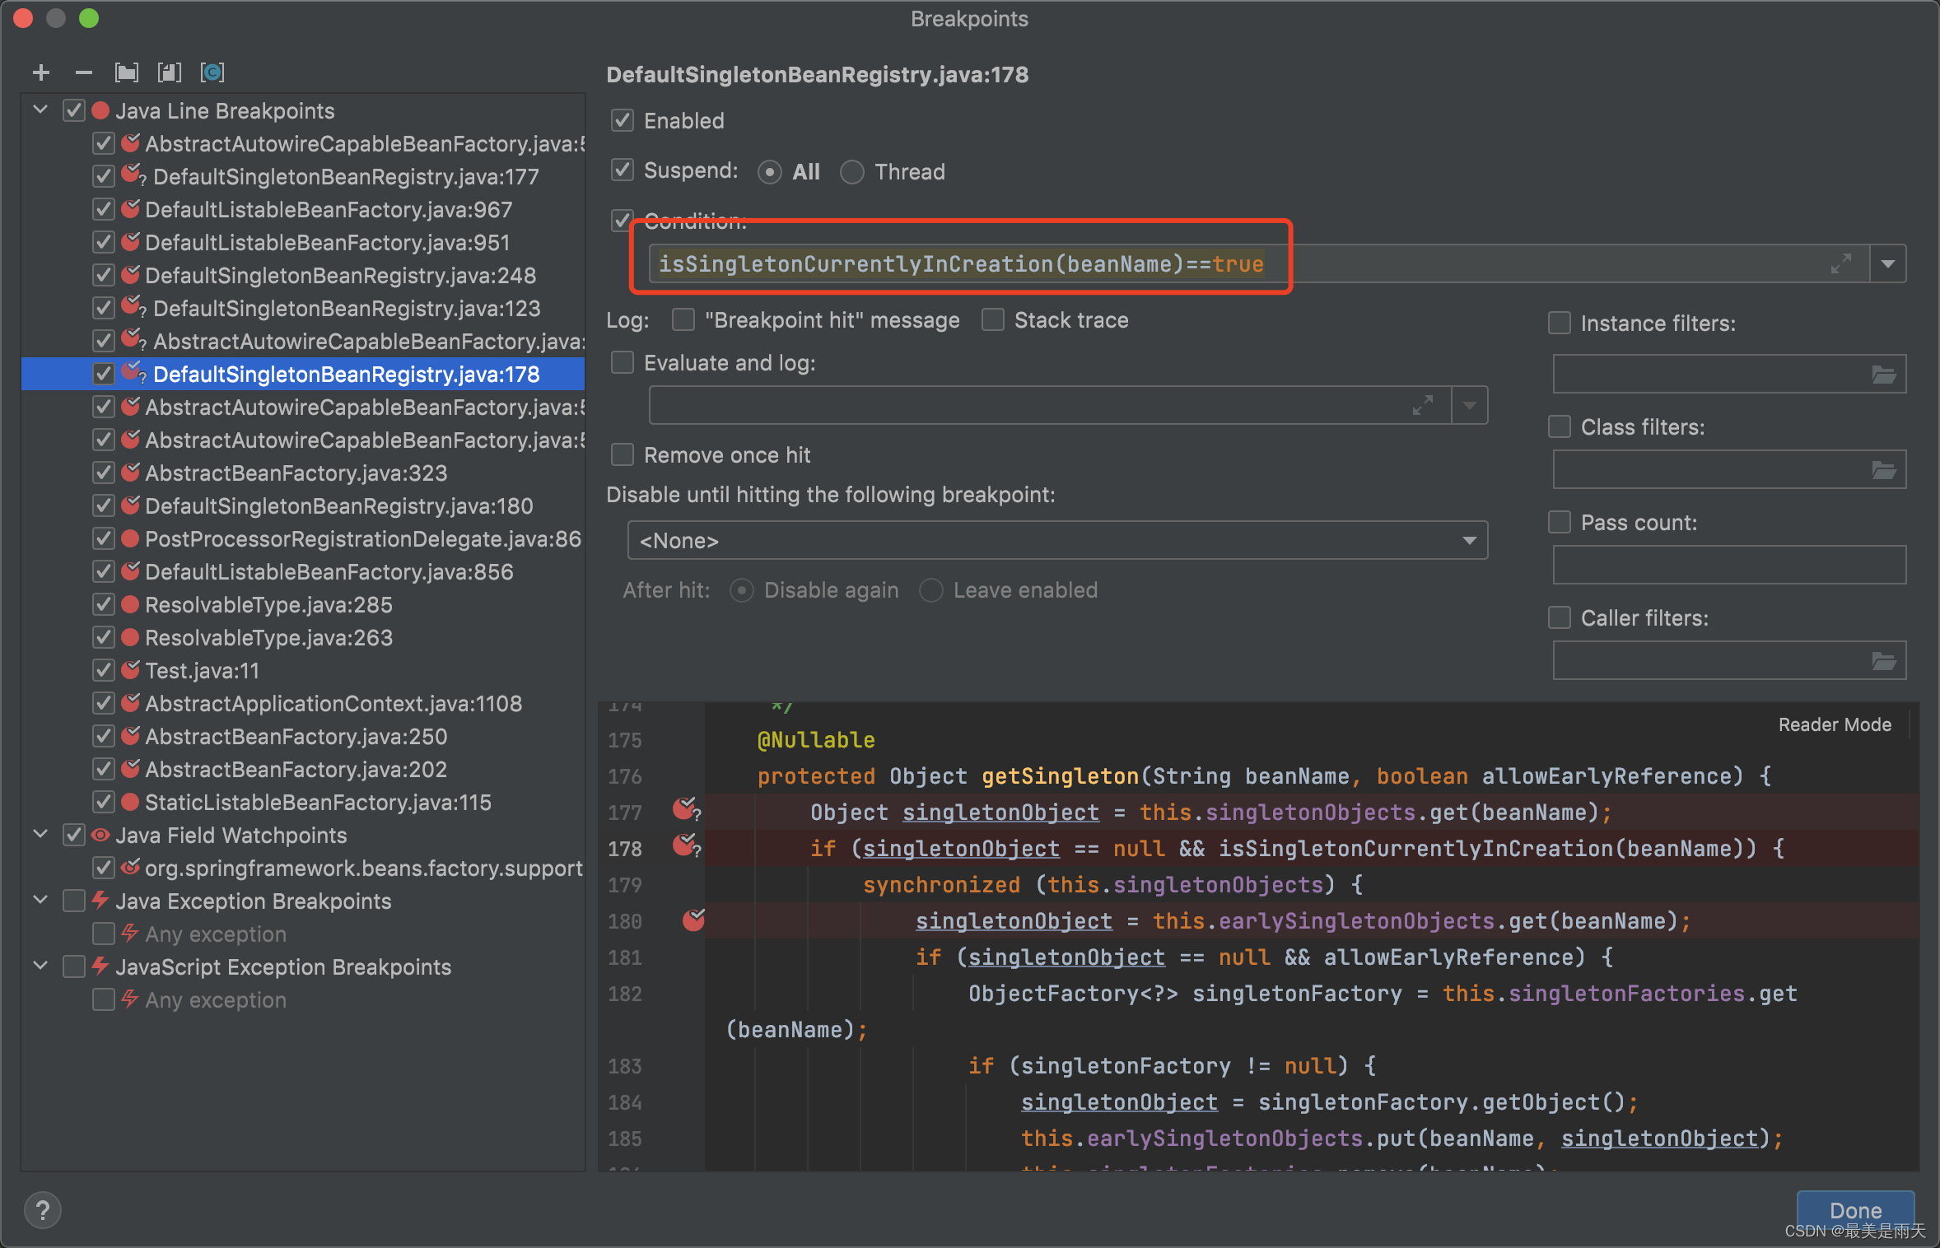Click the Reader Mode label in editor
The width and height of the screenshot is (1940, 1248).
[x=1835, y=725]
